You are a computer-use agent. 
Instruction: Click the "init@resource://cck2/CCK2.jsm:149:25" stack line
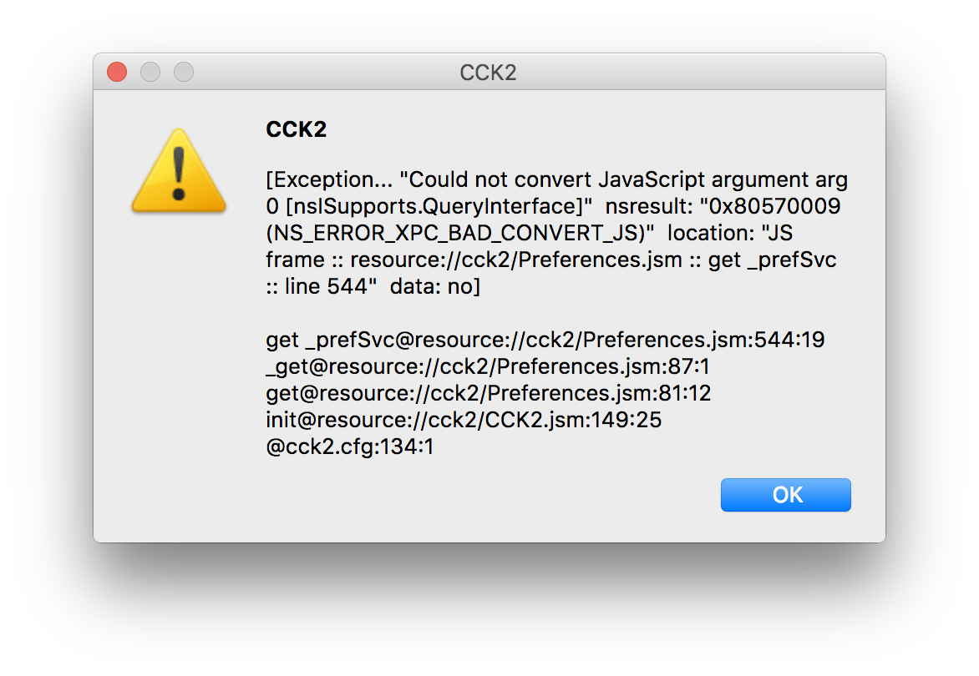[464, 421]
